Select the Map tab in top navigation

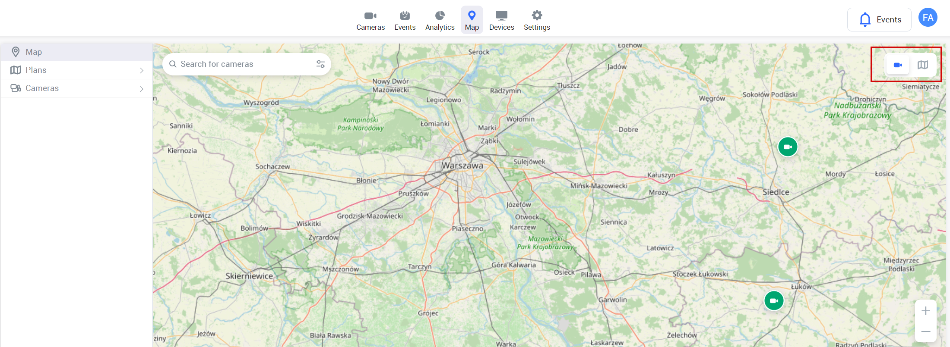(472, 20)
